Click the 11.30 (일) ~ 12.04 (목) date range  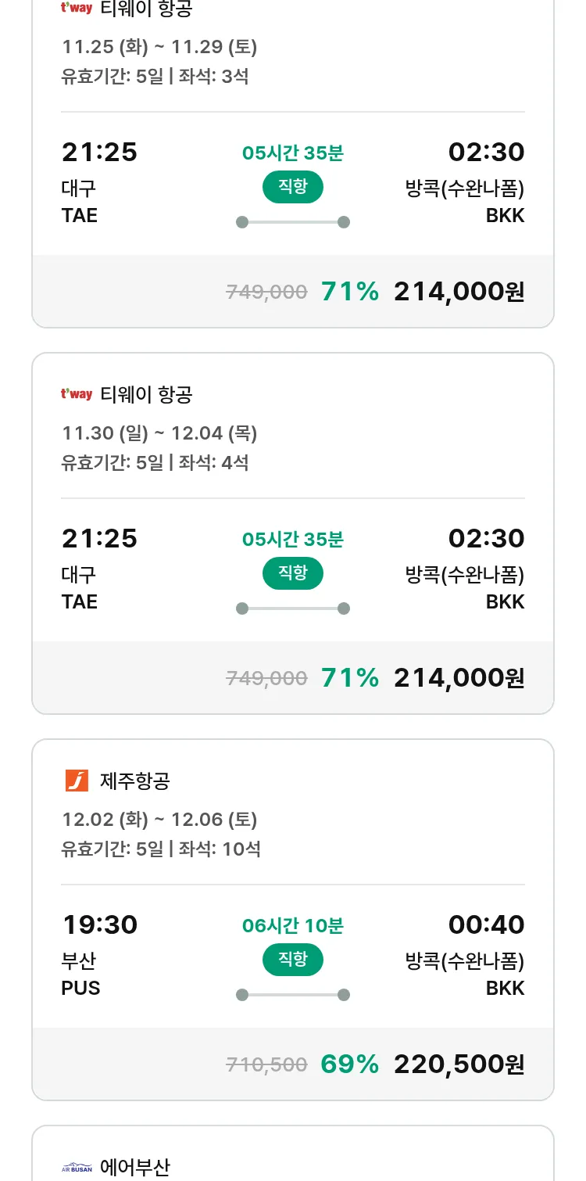[159, 433]
